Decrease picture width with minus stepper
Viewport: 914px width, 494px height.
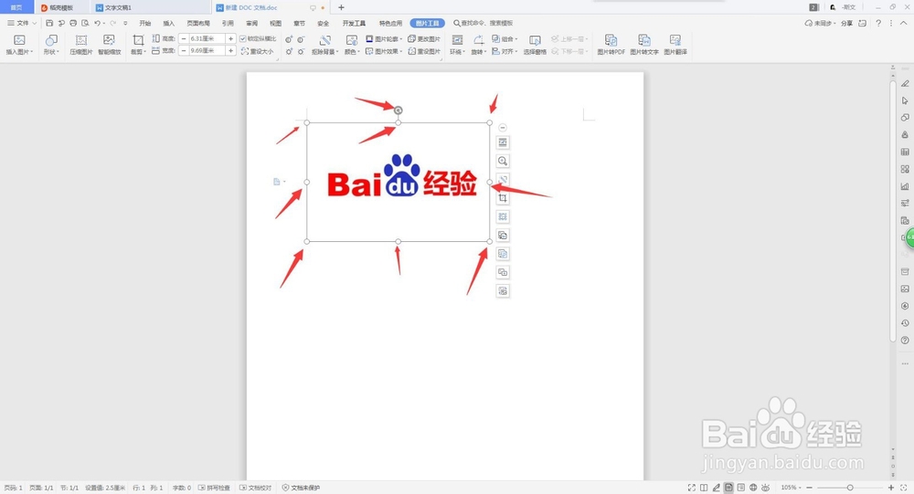pos(184,51)
